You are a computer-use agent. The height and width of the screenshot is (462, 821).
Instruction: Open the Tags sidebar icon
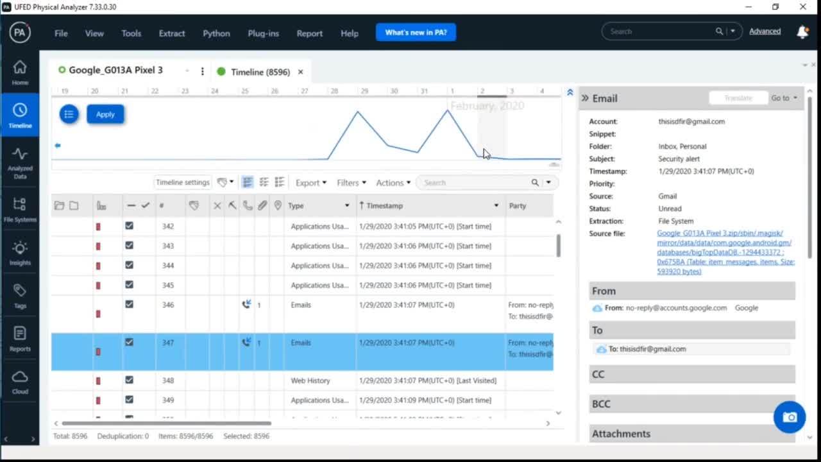pyautogui.click(x=20, y=296)
